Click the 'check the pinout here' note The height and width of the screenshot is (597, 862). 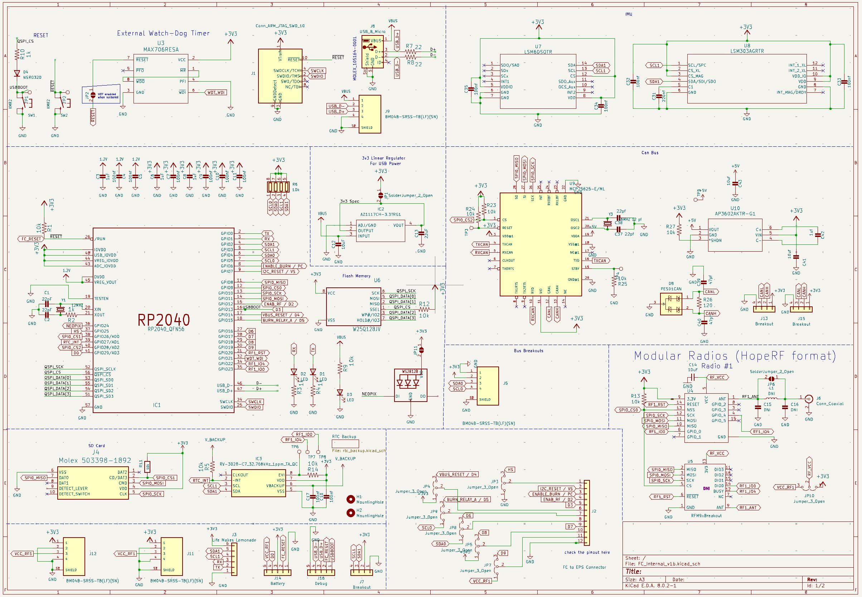(587, 553)
